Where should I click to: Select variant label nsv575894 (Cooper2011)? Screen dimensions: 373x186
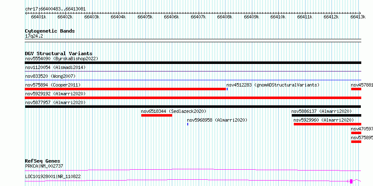53,85
